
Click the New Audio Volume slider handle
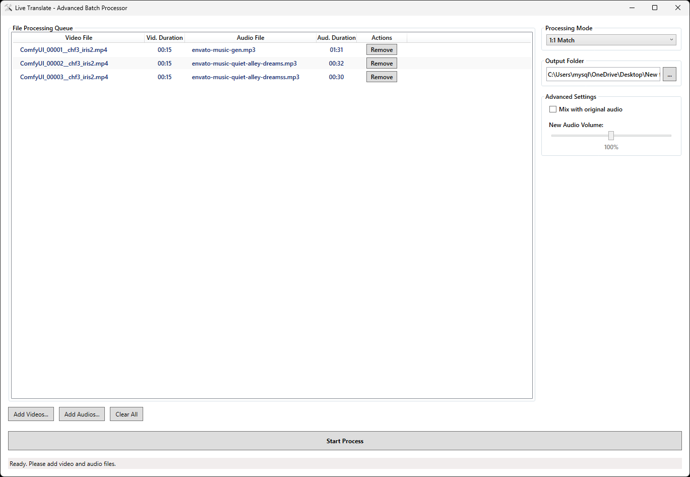pos(611,136)
